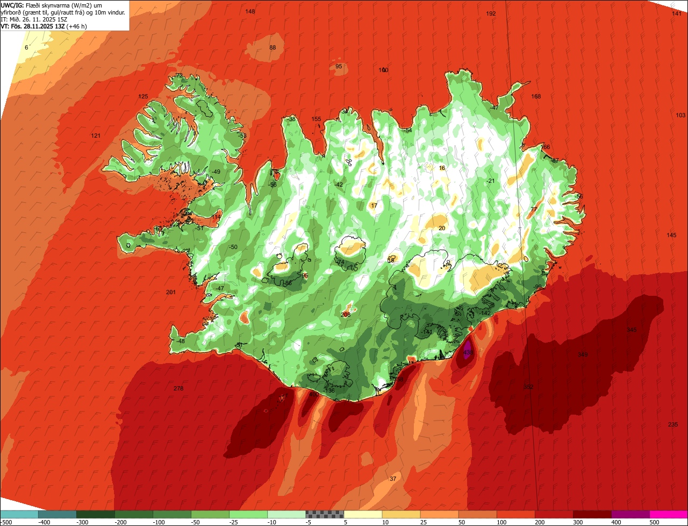Click the flux value 201 on the map
The image size is (688, 526).
point(171,292)
